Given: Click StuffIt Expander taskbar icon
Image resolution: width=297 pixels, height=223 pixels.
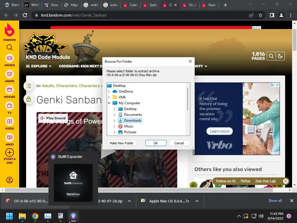Looking at the screenshot, I should pos(73,216).
